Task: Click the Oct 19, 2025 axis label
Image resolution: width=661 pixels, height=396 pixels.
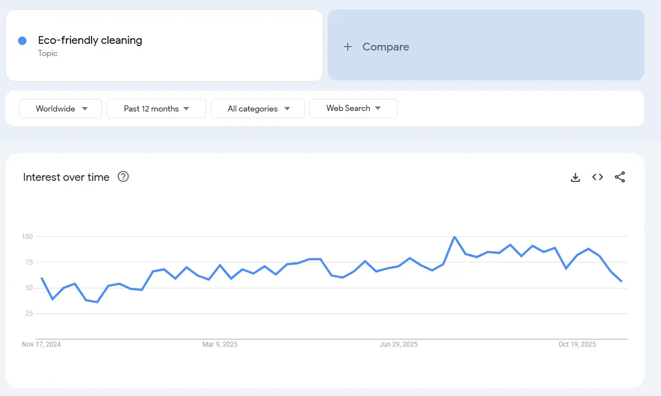Action: pyautogui.click(x=577, y=344)
